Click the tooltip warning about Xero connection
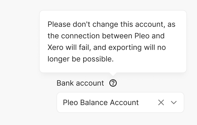Image resolution: width=197 pixels, height=125 pixels. (113, 41)
